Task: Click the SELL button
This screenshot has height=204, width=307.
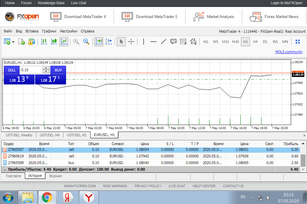Action: click(x=12, y=70)
